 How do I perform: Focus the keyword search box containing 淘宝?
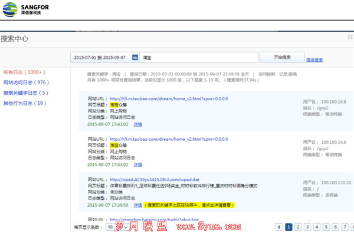(x=199, y=58)
